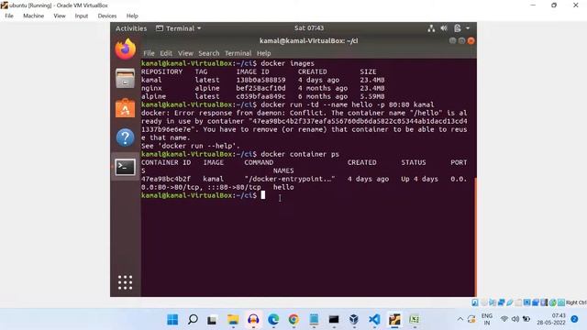The height and width of the screenshot is (330, 587).
Task: Show Applications grid in the dock
Action: pos(125,282)
